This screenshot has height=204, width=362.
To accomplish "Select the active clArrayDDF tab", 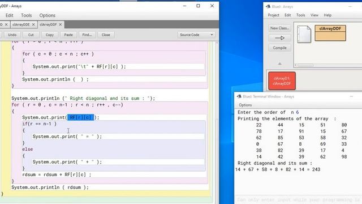I will click(x=48, y=24).
